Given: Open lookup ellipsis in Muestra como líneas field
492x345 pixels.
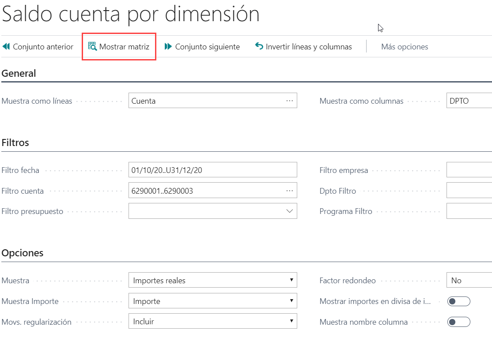Looking at the screenshot, I should 289,101.
